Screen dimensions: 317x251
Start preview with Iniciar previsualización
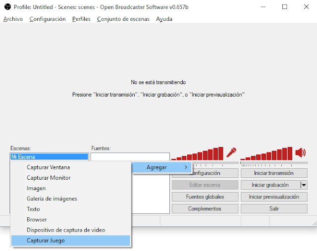274,197
